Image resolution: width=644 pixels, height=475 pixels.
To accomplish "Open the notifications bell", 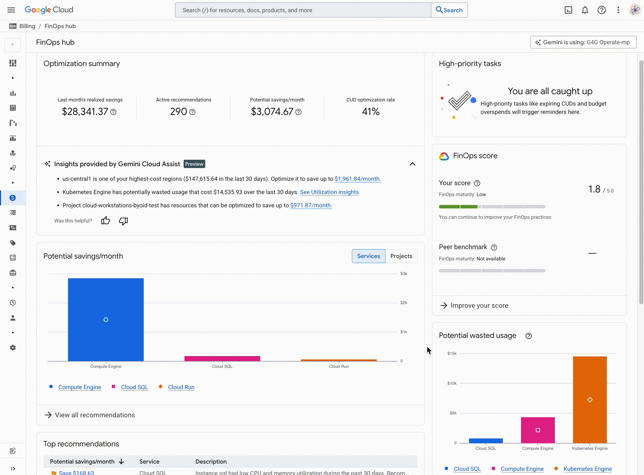I will coord(585,10).
